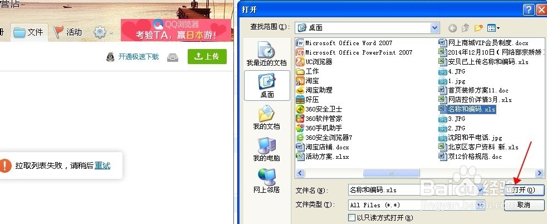Select 我的电脑 in places bar

pos(266,149)
